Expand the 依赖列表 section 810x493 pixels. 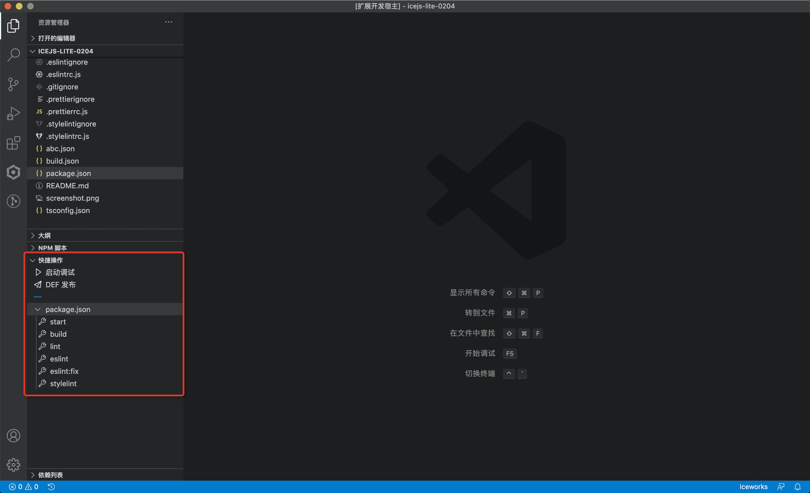[x=50, y=475]
